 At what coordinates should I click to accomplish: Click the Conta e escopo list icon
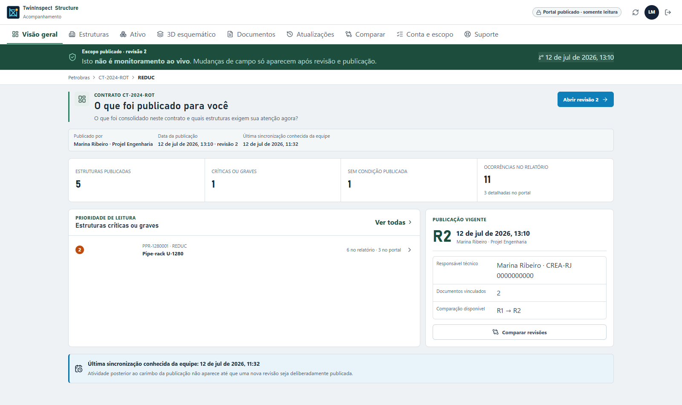coord(400,34)
